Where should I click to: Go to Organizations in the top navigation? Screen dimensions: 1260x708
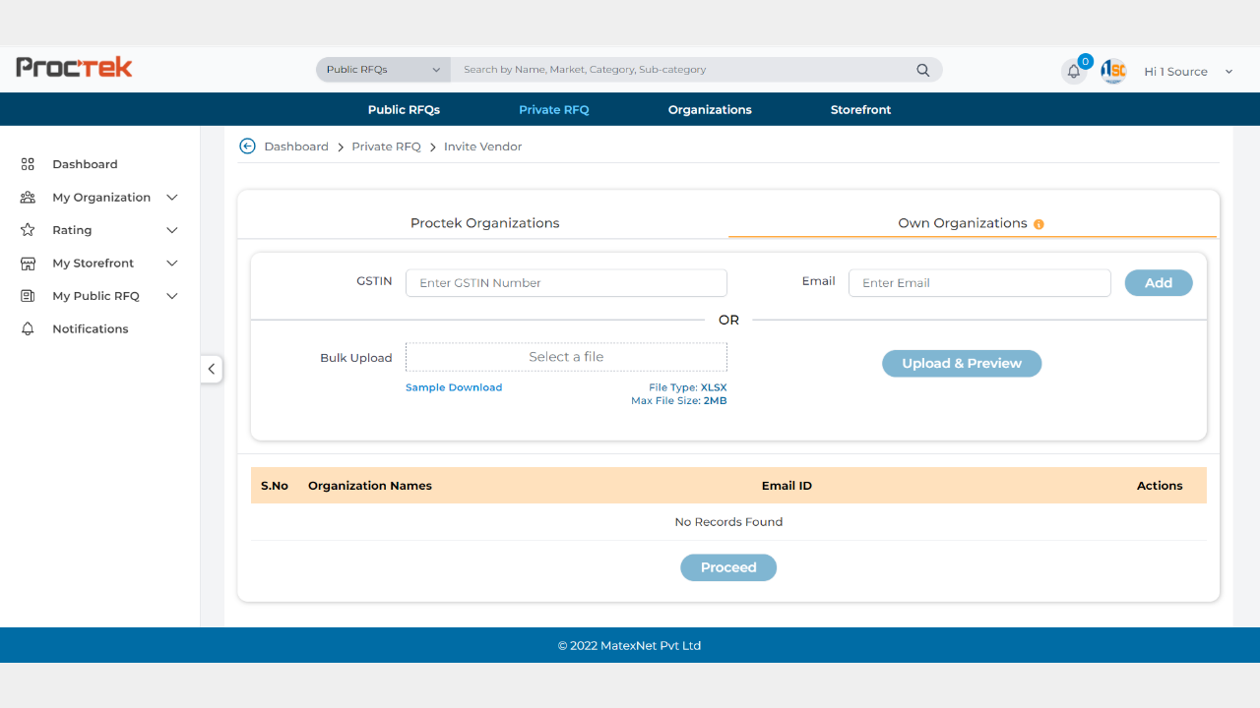coord(709,110)
